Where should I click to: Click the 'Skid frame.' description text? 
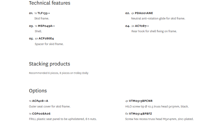42,18
